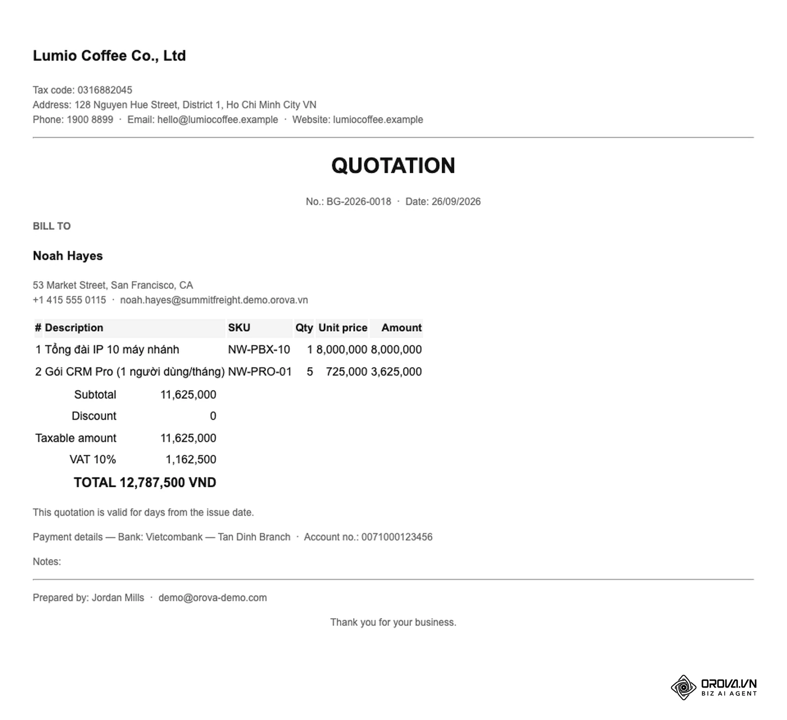Click the VAT 10% value 1,162,500
This screenshot has width=787, height=720.
191,460
